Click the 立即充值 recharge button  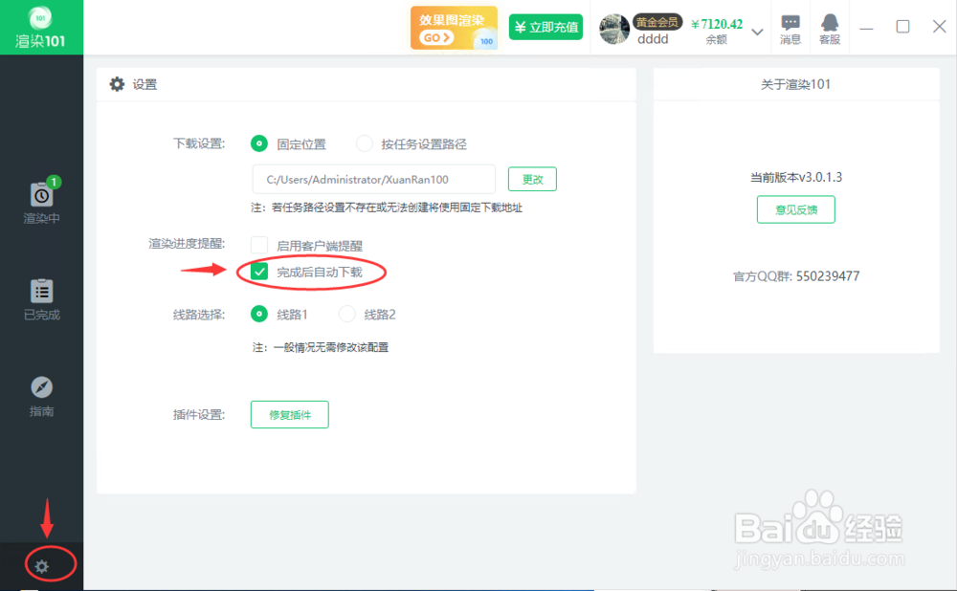pos(545,27)
